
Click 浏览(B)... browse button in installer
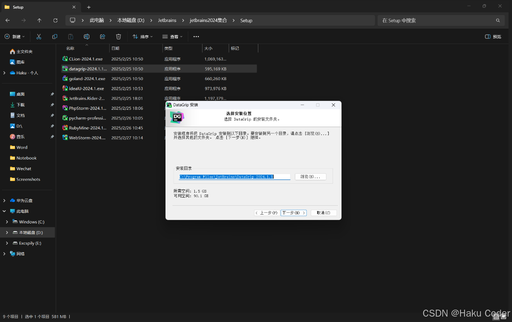(310, 177)
